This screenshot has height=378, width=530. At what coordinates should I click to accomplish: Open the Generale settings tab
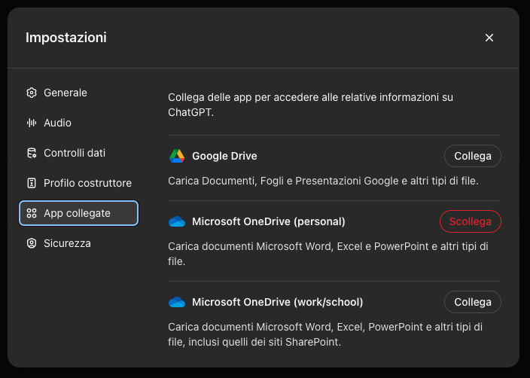(x=78, y=93)
